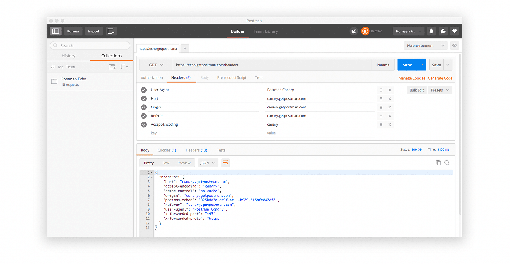Click the sidebar Search field
The image size is (510, 264).
(x=90, y=45)
